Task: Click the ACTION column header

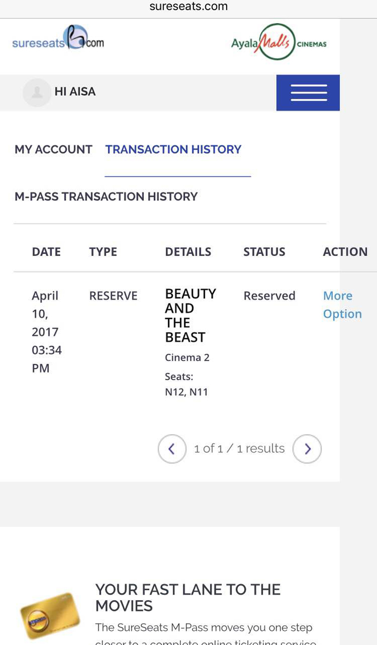Action: pyautogui.click(x=345, y=252)
